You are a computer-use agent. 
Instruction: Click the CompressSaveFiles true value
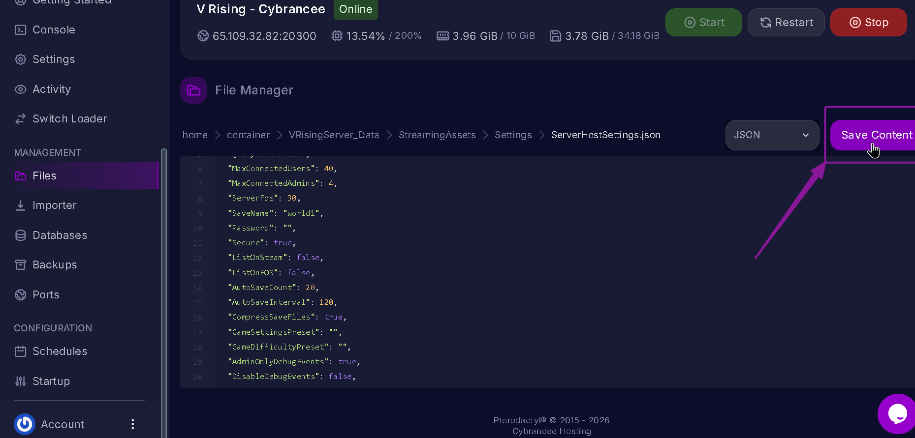click(x=333, y=317)
